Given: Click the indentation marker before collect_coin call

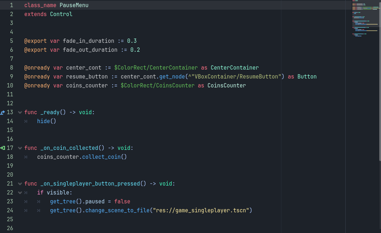Looking at the screenshot, I should (25, 157).
